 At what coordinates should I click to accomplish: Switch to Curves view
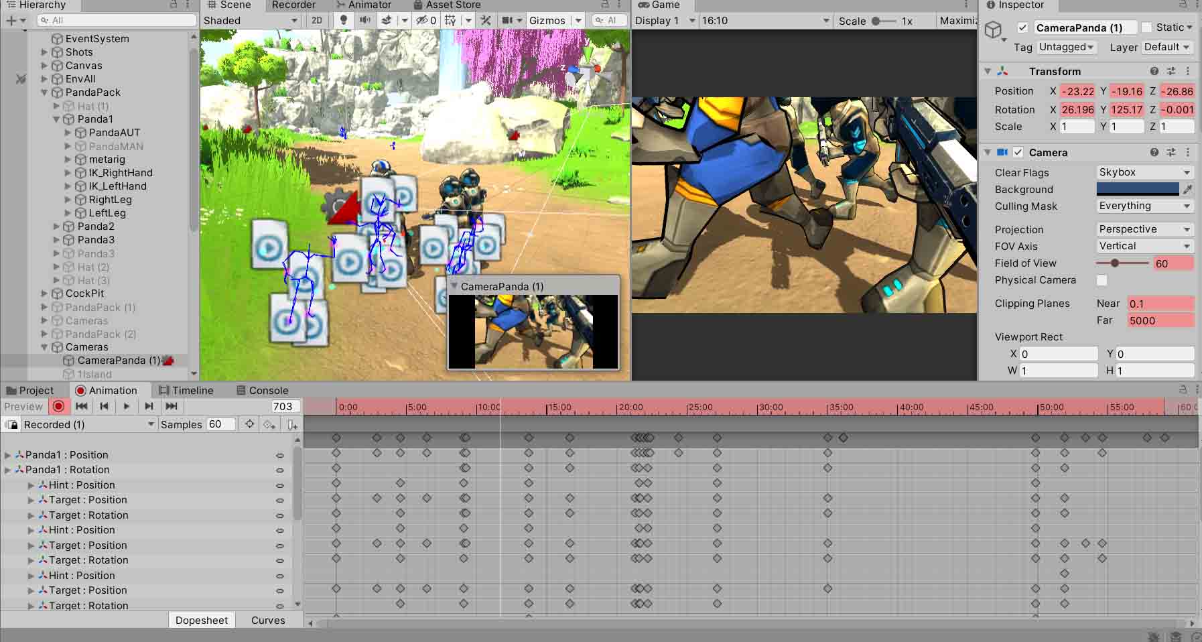(268, 621)
